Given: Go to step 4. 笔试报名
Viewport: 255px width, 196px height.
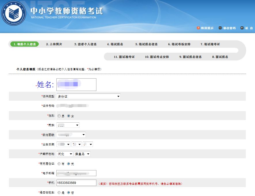Looking at the screenshot, I should [115, 44].
